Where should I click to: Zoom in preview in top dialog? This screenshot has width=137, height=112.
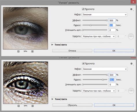[x=32, y=52]
